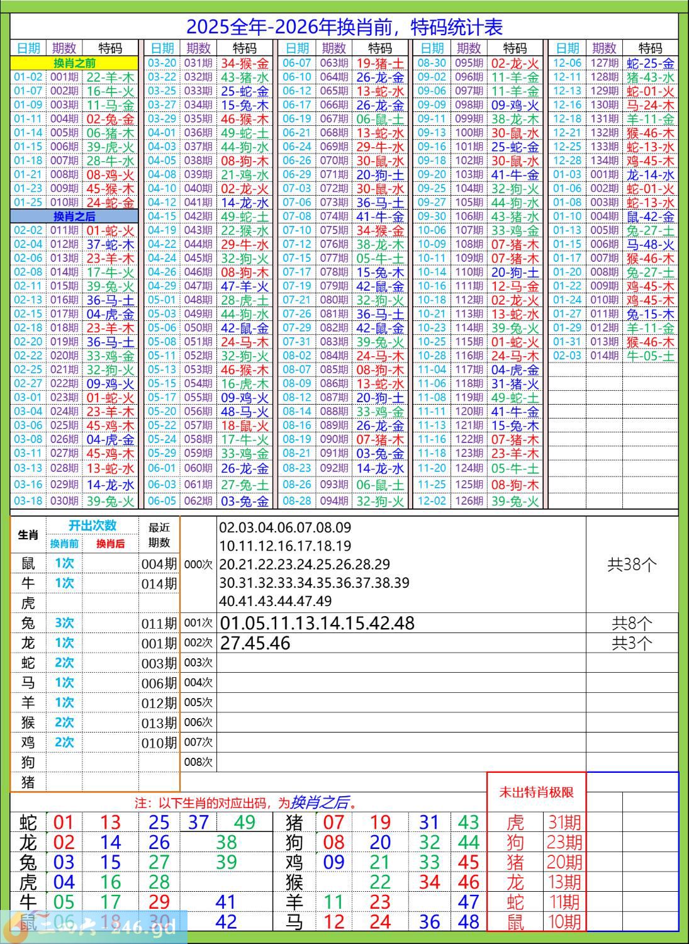The image size is (689, 944).
Task: Click the 未出特肖极限 box heading
Action: click(x=536, y=792)
